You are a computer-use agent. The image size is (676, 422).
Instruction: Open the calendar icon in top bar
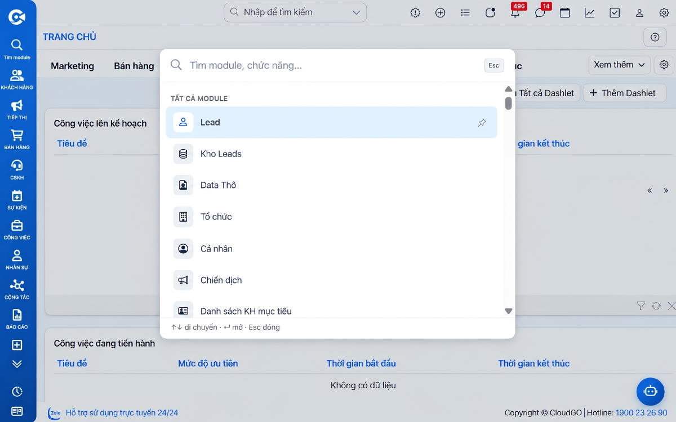tap(564, 12)
